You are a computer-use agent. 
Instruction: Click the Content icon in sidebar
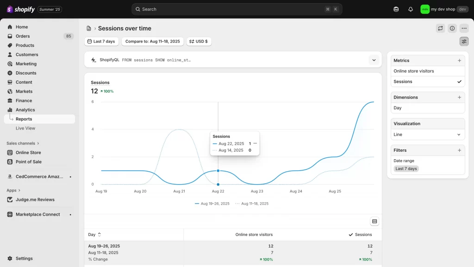click(10, 82)
